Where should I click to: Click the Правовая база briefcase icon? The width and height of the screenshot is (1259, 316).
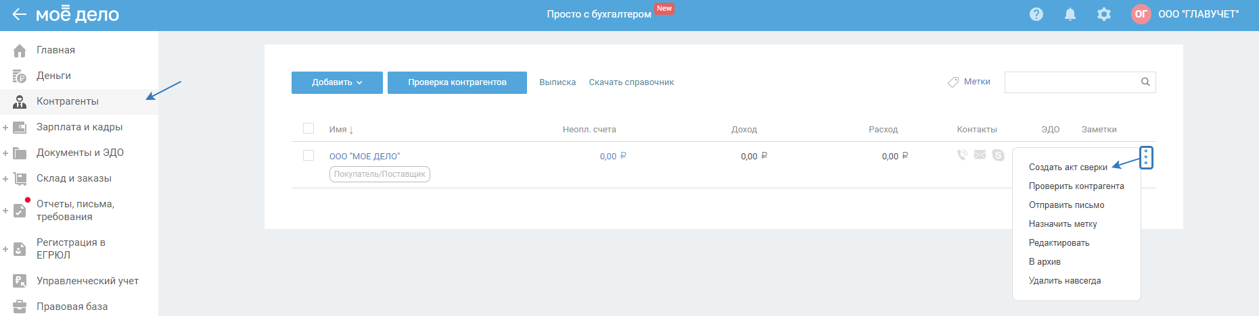pyautogui.click(x=20, y=307)
